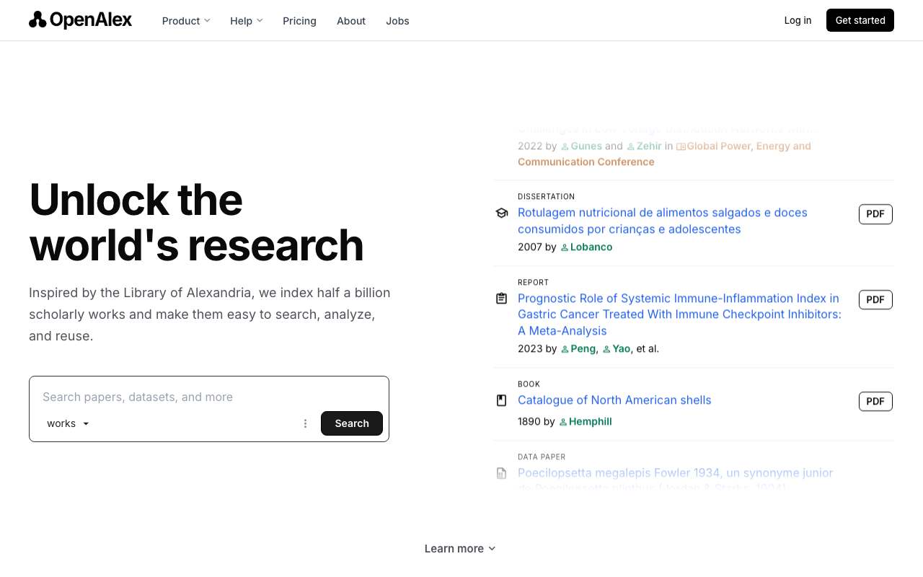Open PDF for the Rotulagem nutricional dissertation

click(x=875, y=214)
